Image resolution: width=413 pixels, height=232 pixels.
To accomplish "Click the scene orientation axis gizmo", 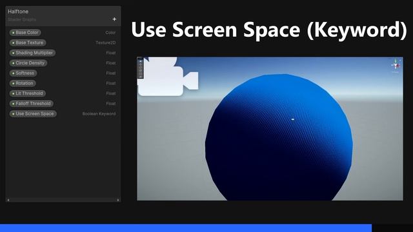I will click(396, 66).
